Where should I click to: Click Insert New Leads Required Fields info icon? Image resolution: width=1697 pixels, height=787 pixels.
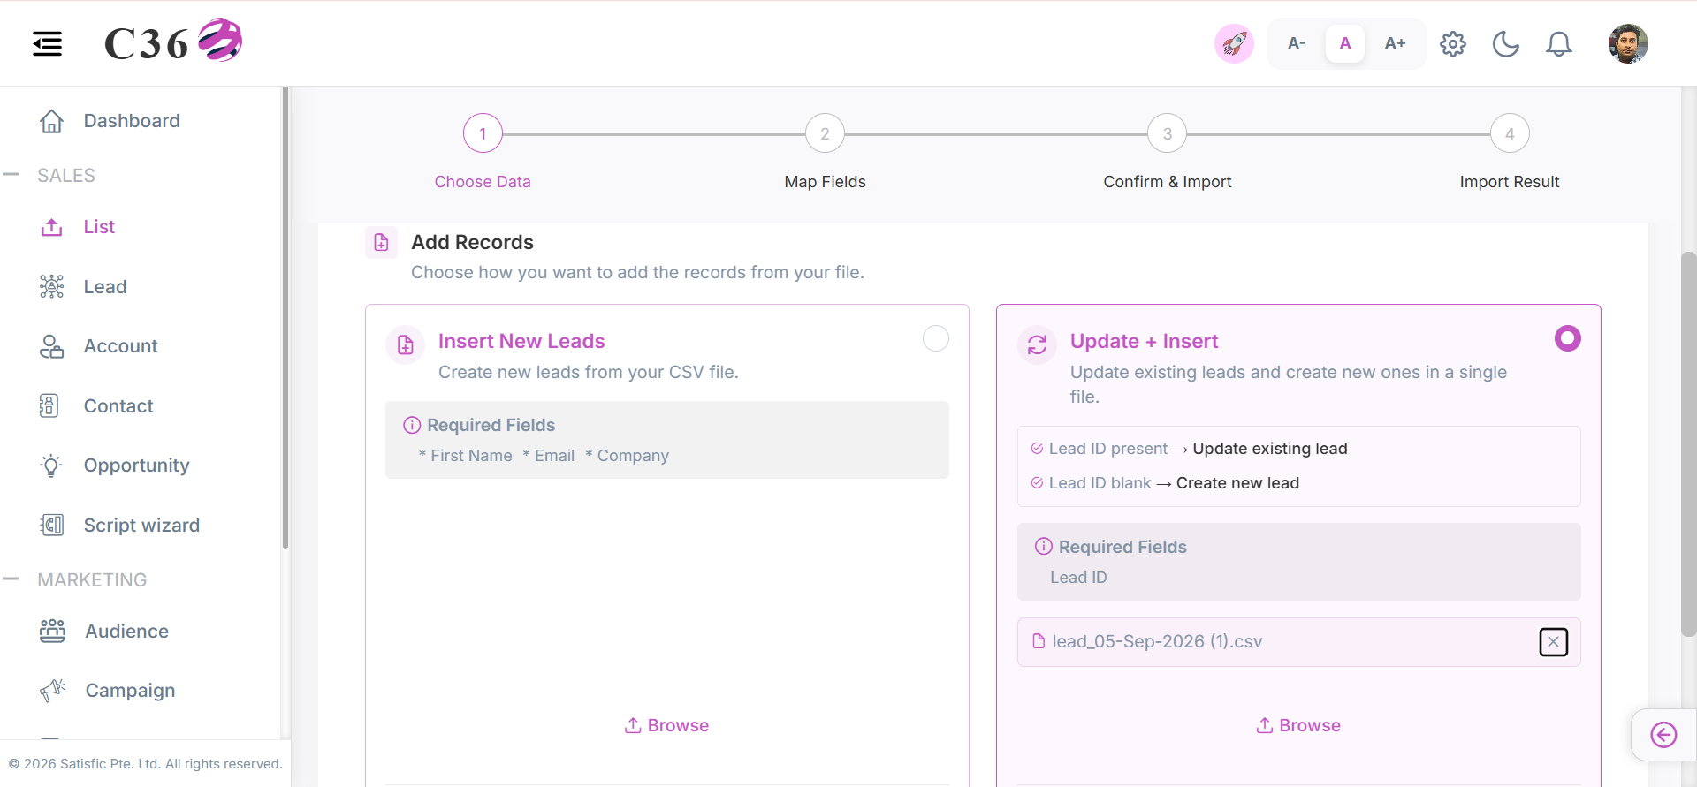click(412, 425)
